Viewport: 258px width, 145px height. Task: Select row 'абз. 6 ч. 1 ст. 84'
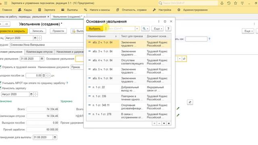(129, 80)
